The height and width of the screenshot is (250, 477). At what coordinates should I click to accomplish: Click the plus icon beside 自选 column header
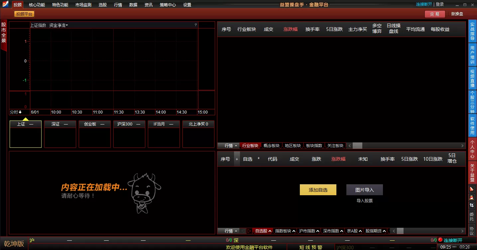tap(237, 159)
